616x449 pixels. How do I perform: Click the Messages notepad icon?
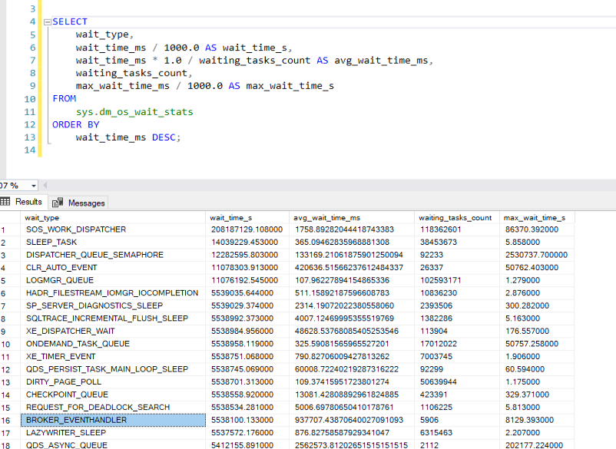click(x=58, y=202)
